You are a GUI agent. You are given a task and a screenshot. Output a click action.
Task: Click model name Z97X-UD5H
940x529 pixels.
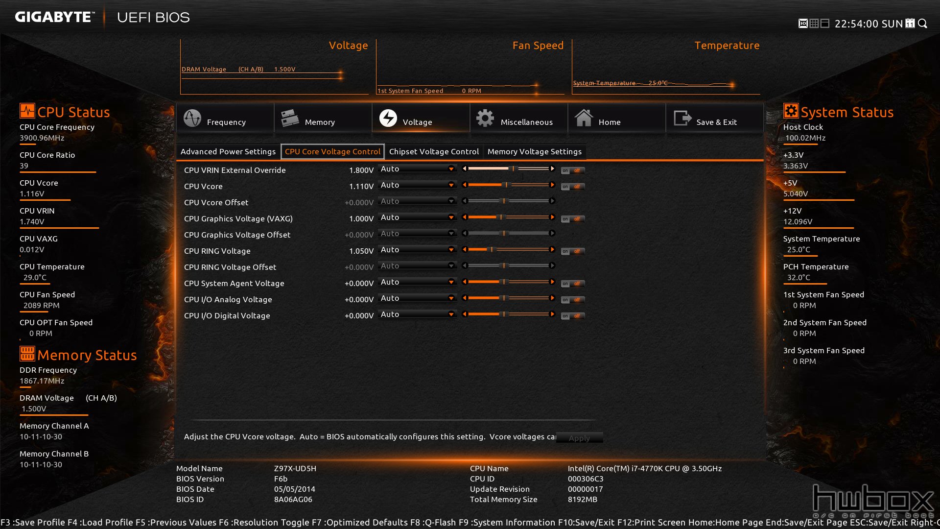(295, 468)
